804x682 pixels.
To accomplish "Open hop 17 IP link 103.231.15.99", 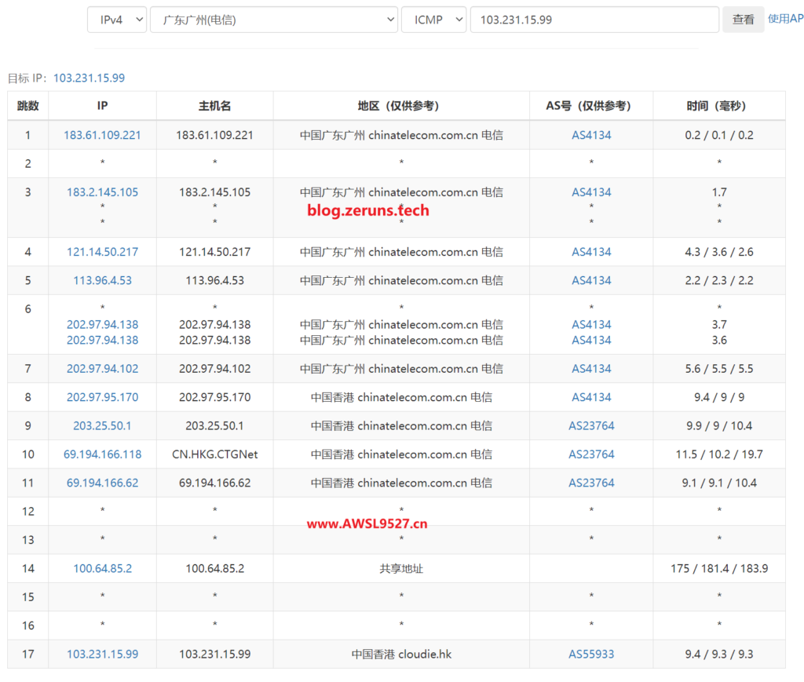I will (x=103, y=655).
